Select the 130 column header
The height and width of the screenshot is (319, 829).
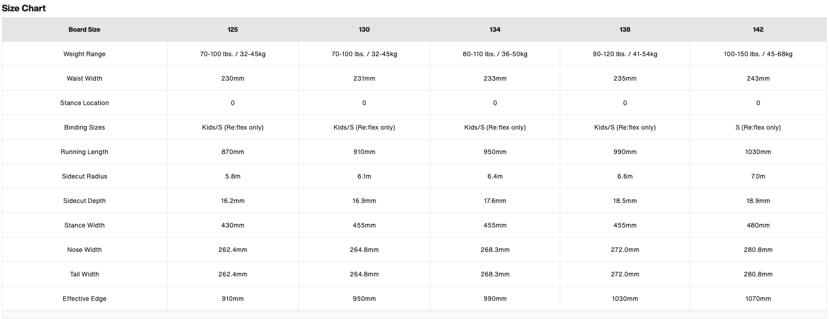pyautogui.click(x=364, y=29)
